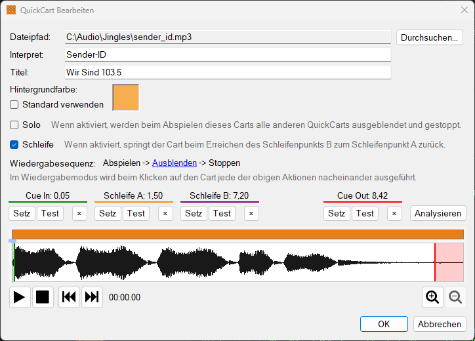Click the 'Schleife A: 1,50' label
The height and width of the screenshot is (341, 475).
click(133, 195)
